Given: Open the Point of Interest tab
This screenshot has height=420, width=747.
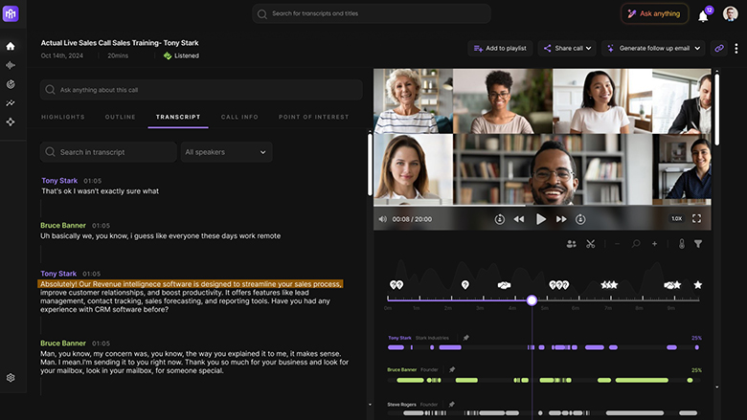Looking at the screenshot, I should pyautogui.click(x=313, y=117).
